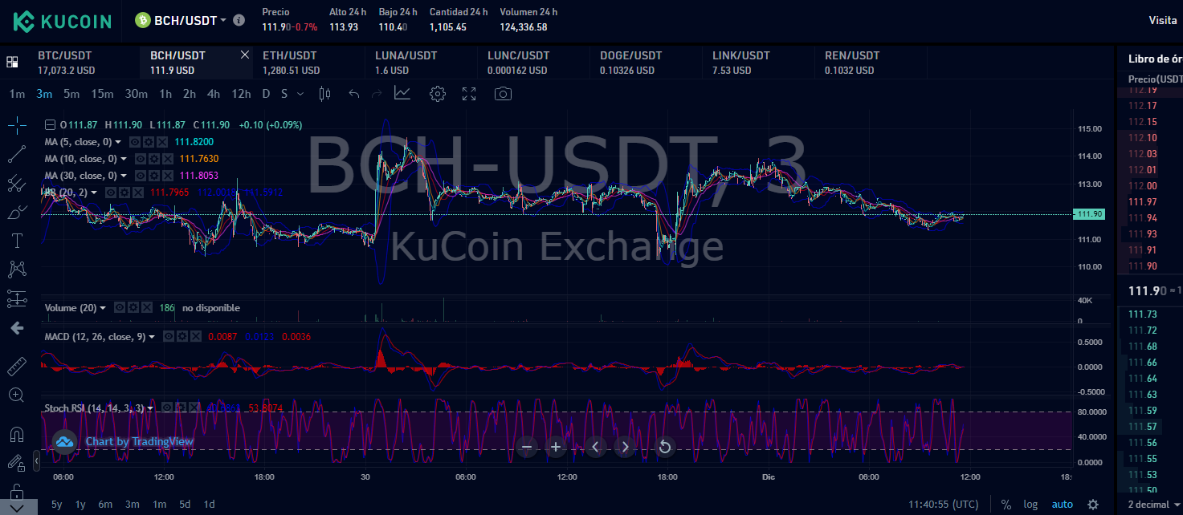Remove the MA (10) indicator
The height and width of the screenshot is (515, 1183).
(167, 159)
